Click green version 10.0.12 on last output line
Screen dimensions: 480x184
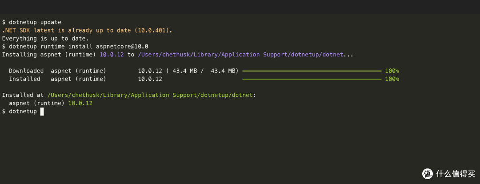click(x=80, y=104)
